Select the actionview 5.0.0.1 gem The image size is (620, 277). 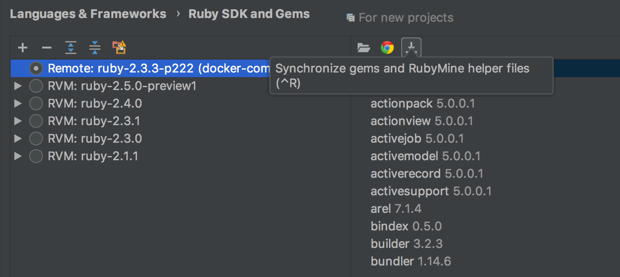422,121
